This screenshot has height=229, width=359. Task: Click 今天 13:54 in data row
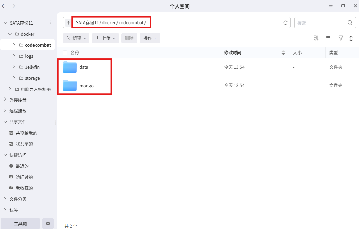point(234,67)
